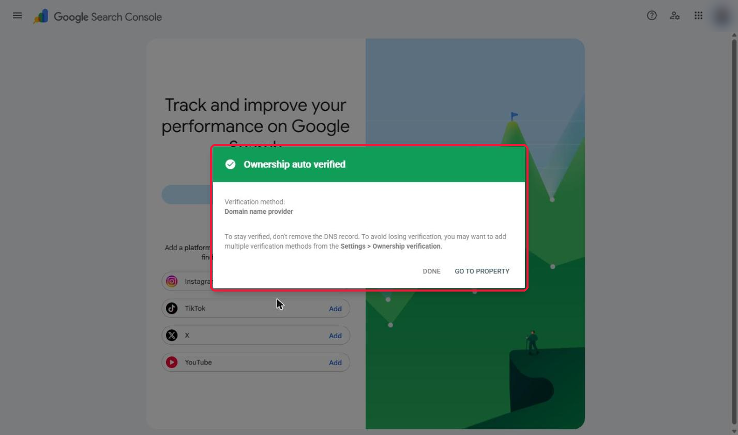The height and width of the screenshot is (435, 738).
Task: Click the 'Verification method:' label
Action: point(254,202)
